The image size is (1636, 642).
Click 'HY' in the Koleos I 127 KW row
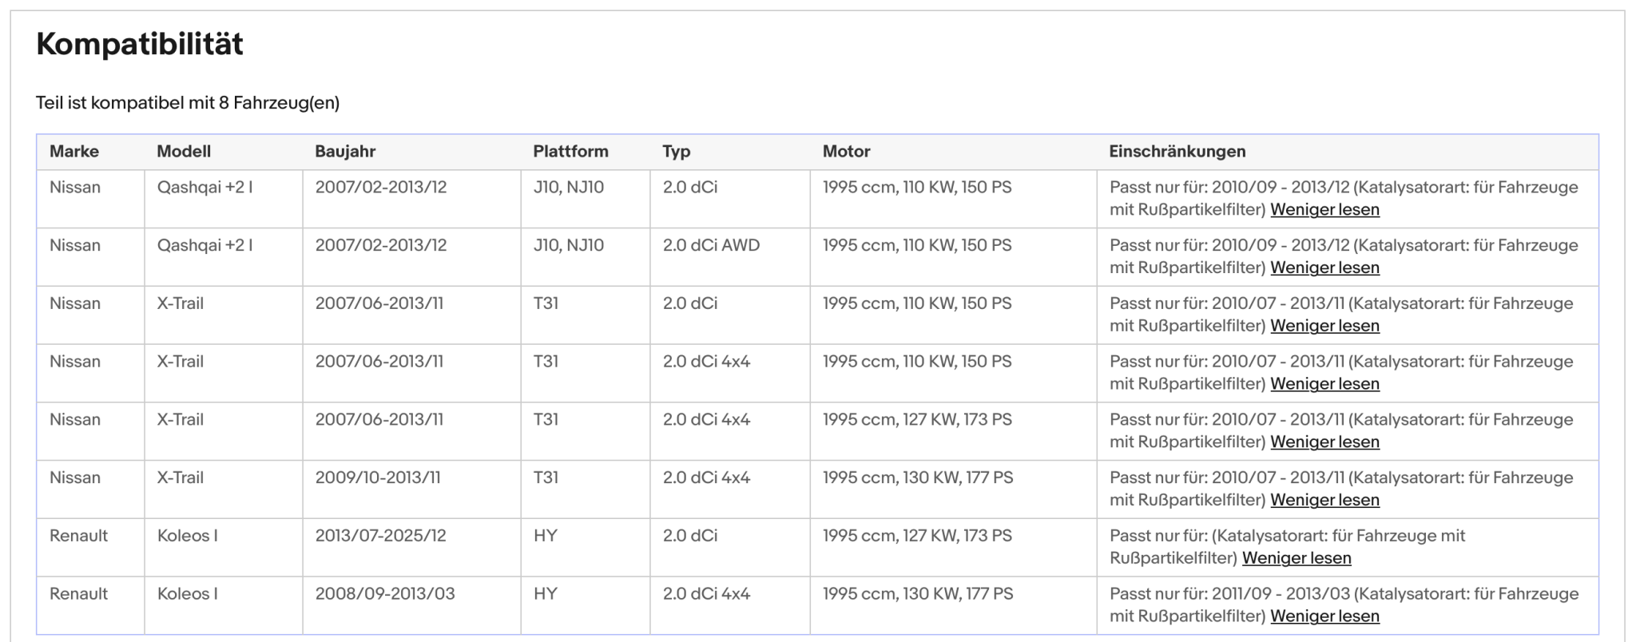546,536
